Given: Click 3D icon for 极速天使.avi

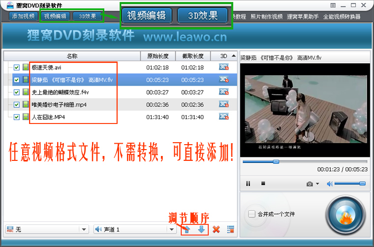Looking at the screenshot, I should click(224, 67).
